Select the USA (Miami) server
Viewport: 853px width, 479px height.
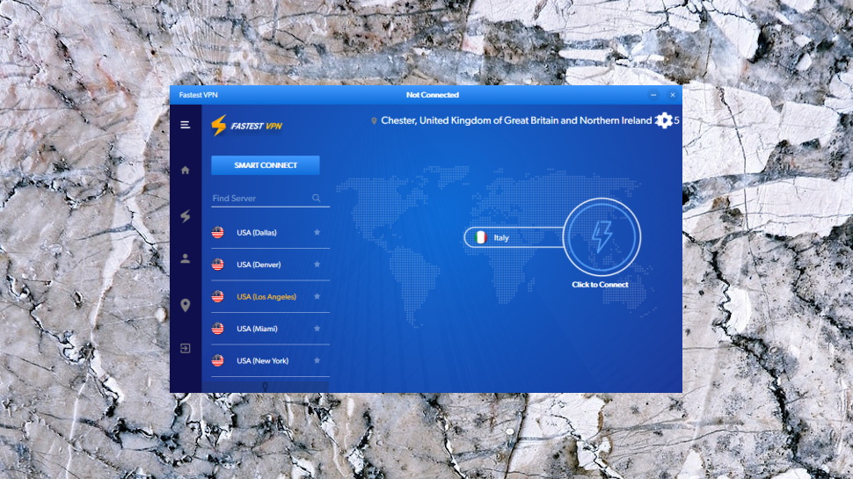pyautogui.click(x=270, y=329)
